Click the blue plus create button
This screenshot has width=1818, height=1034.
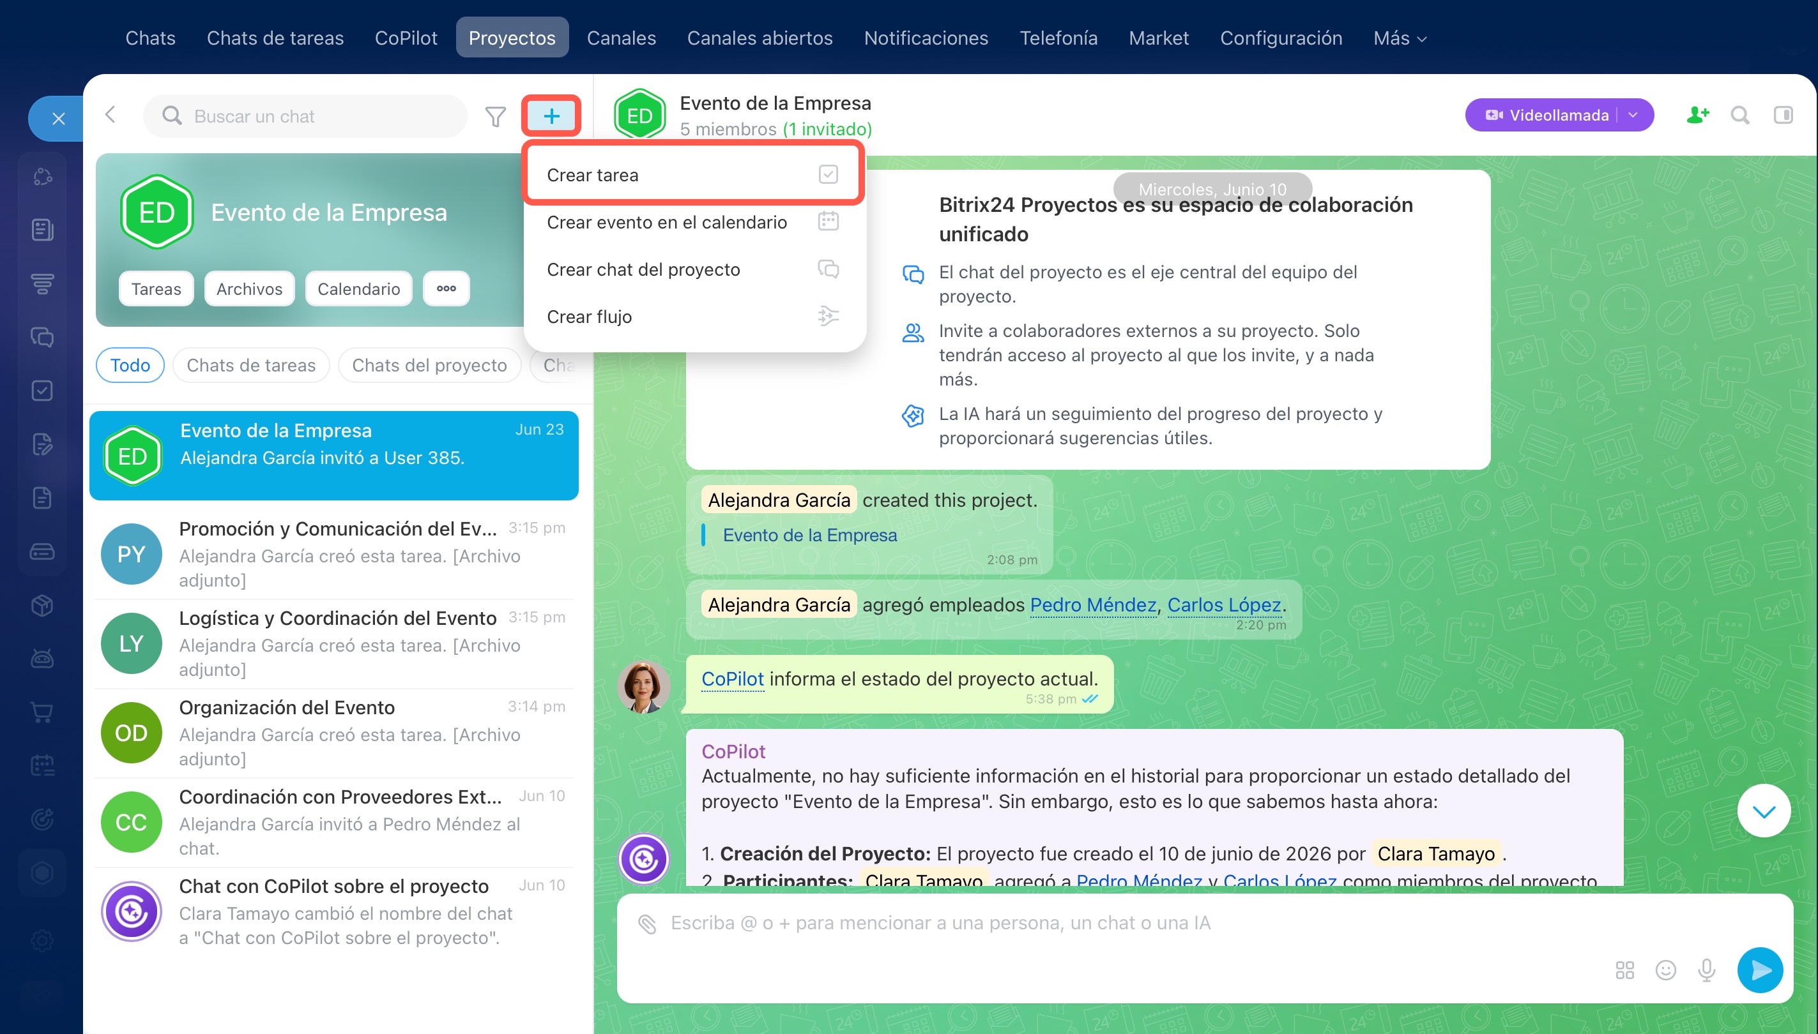pos(551,116)
